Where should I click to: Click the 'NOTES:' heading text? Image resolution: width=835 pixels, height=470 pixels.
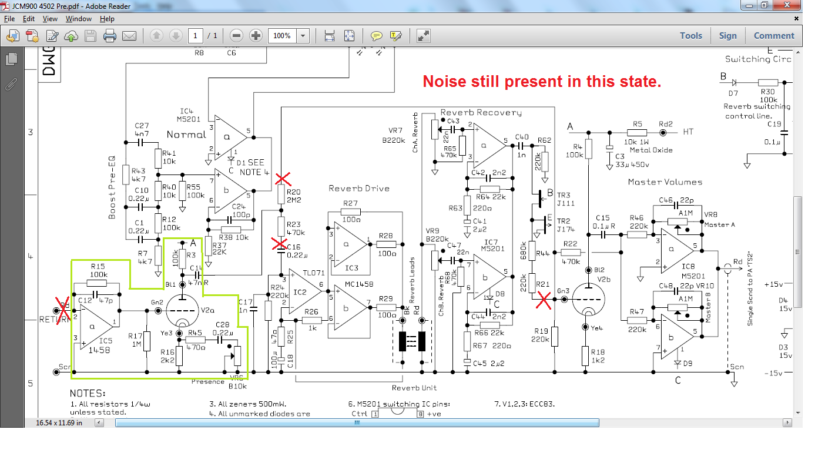(x=88, y=393)
